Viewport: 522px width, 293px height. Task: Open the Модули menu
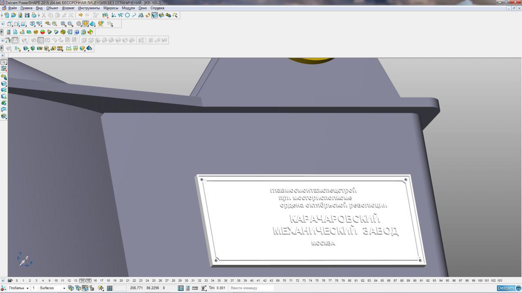[129, 8]
